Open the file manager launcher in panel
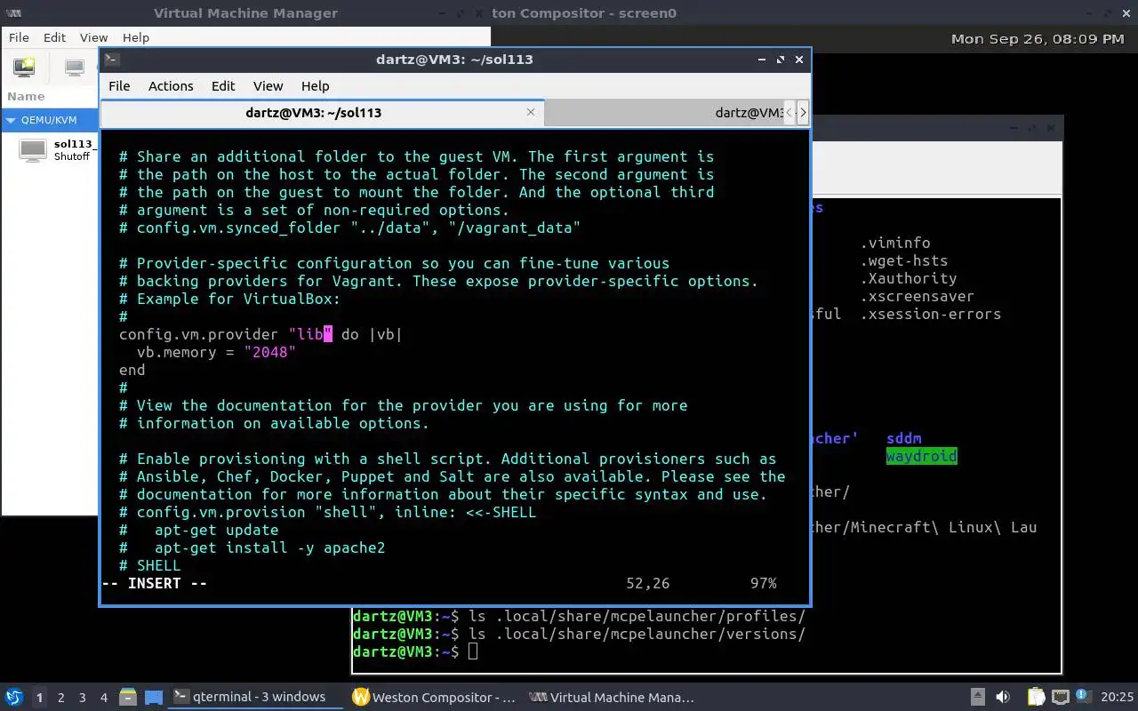The width and height of the screenshot is (1138, 711). pos(127,697)
